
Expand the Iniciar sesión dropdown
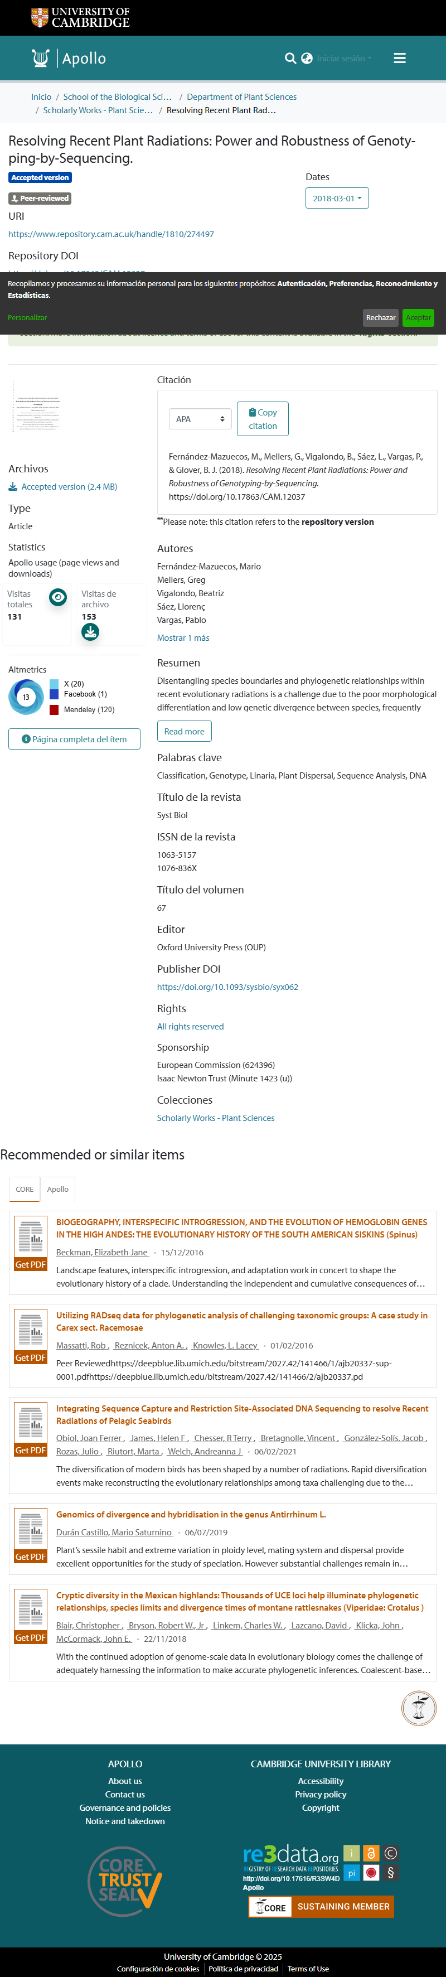(x=344, y=59)
